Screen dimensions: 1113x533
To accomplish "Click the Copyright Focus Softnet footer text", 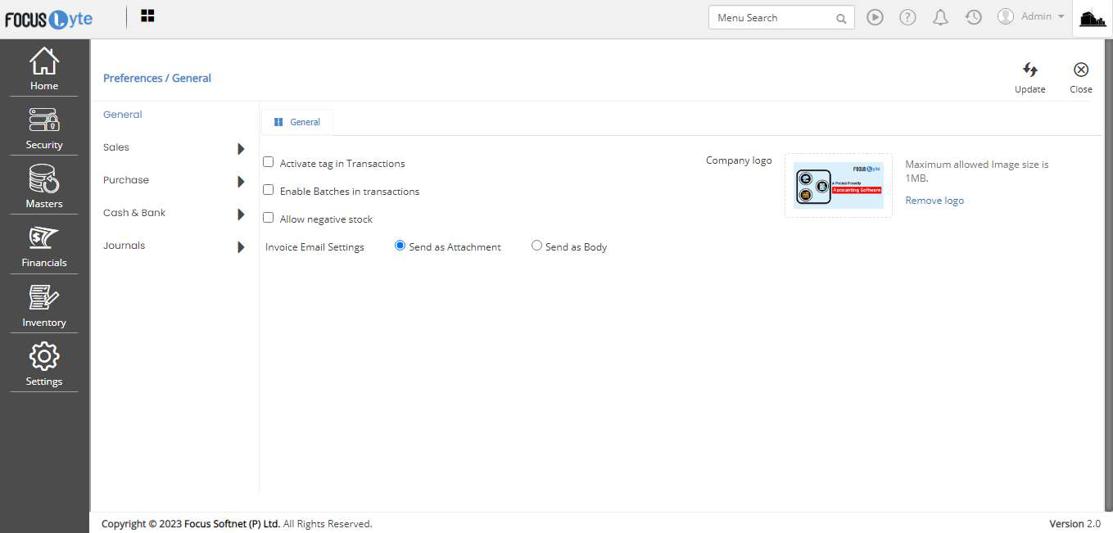I will [237, 524].
